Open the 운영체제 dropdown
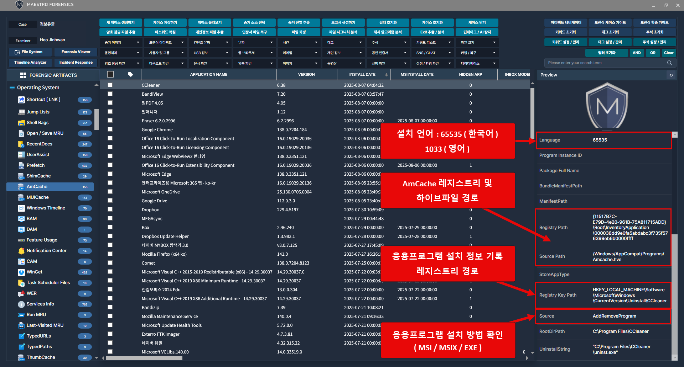 tap(121, 53)
